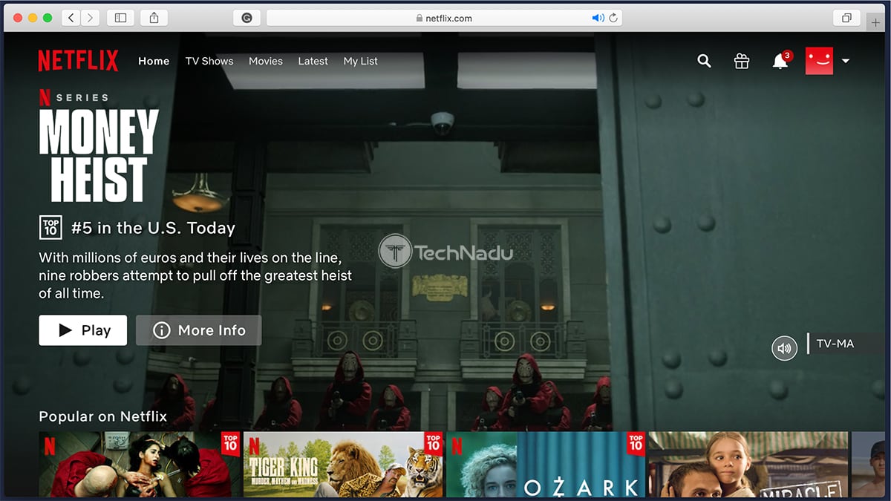Toggle the Safari sidebar icon
Image resolution: width=891 pixels, height=501 pixels.
(120, 18)
